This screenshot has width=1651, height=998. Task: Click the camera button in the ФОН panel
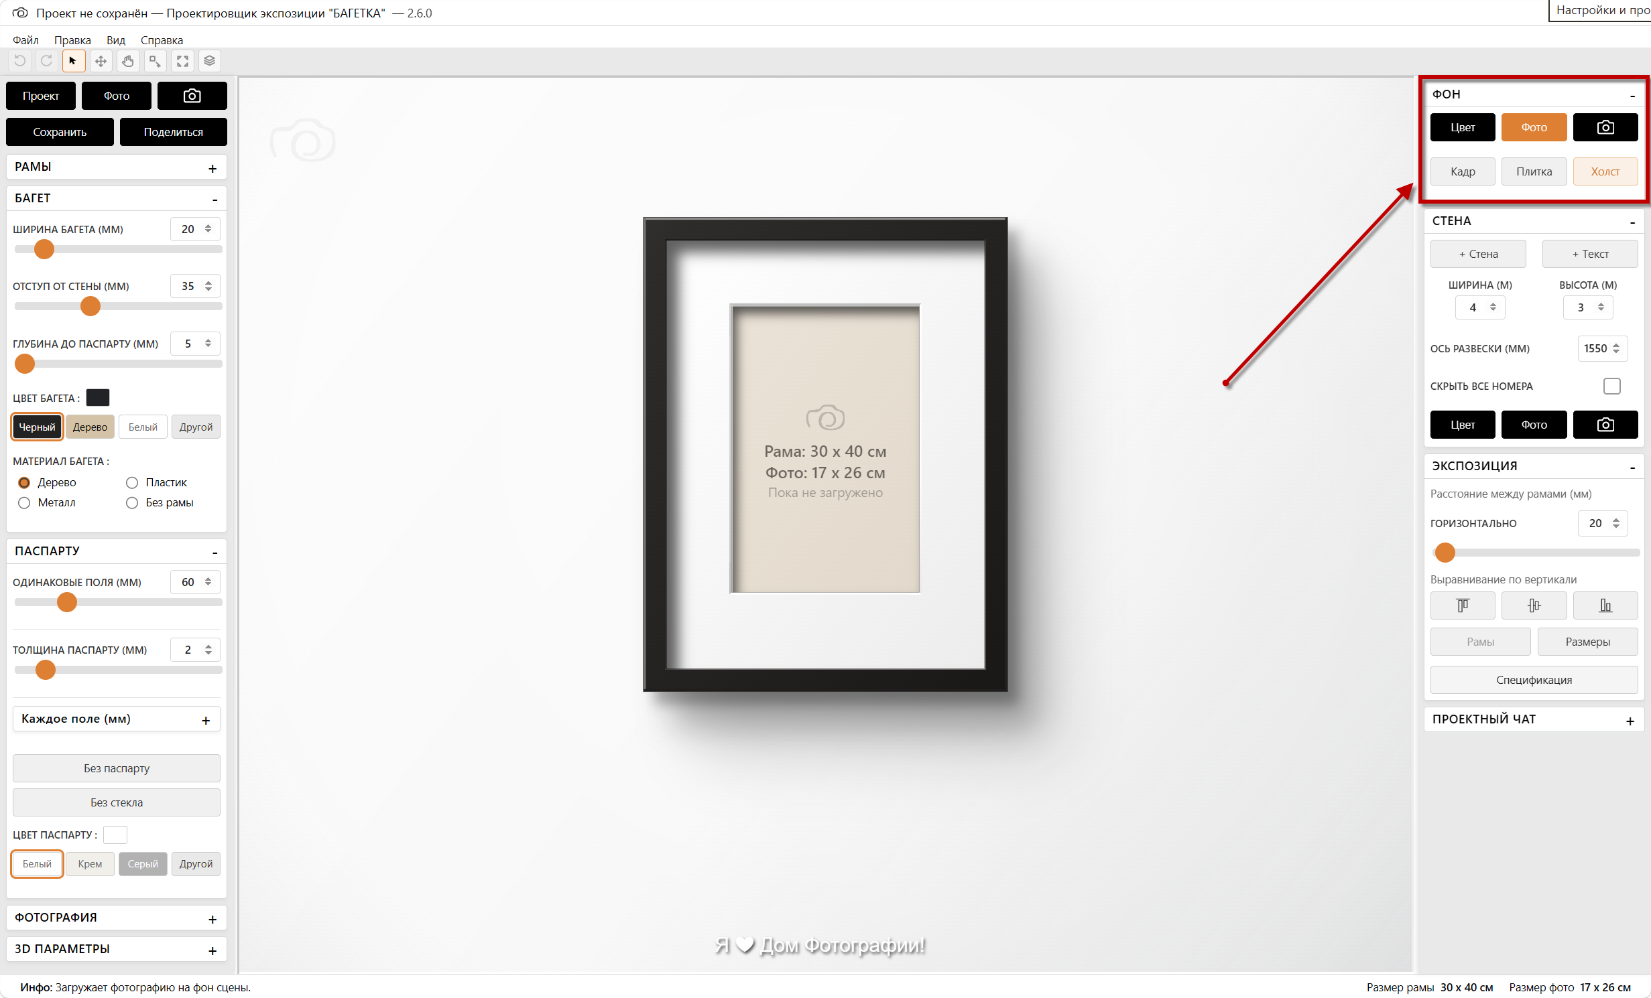(x=1605, y=127)
